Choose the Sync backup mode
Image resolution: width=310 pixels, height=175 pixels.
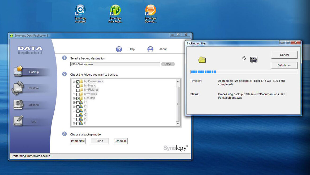(100, 141)
